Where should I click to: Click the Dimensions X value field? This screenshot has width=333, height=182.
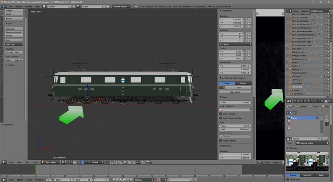click(x=235, y=66)
